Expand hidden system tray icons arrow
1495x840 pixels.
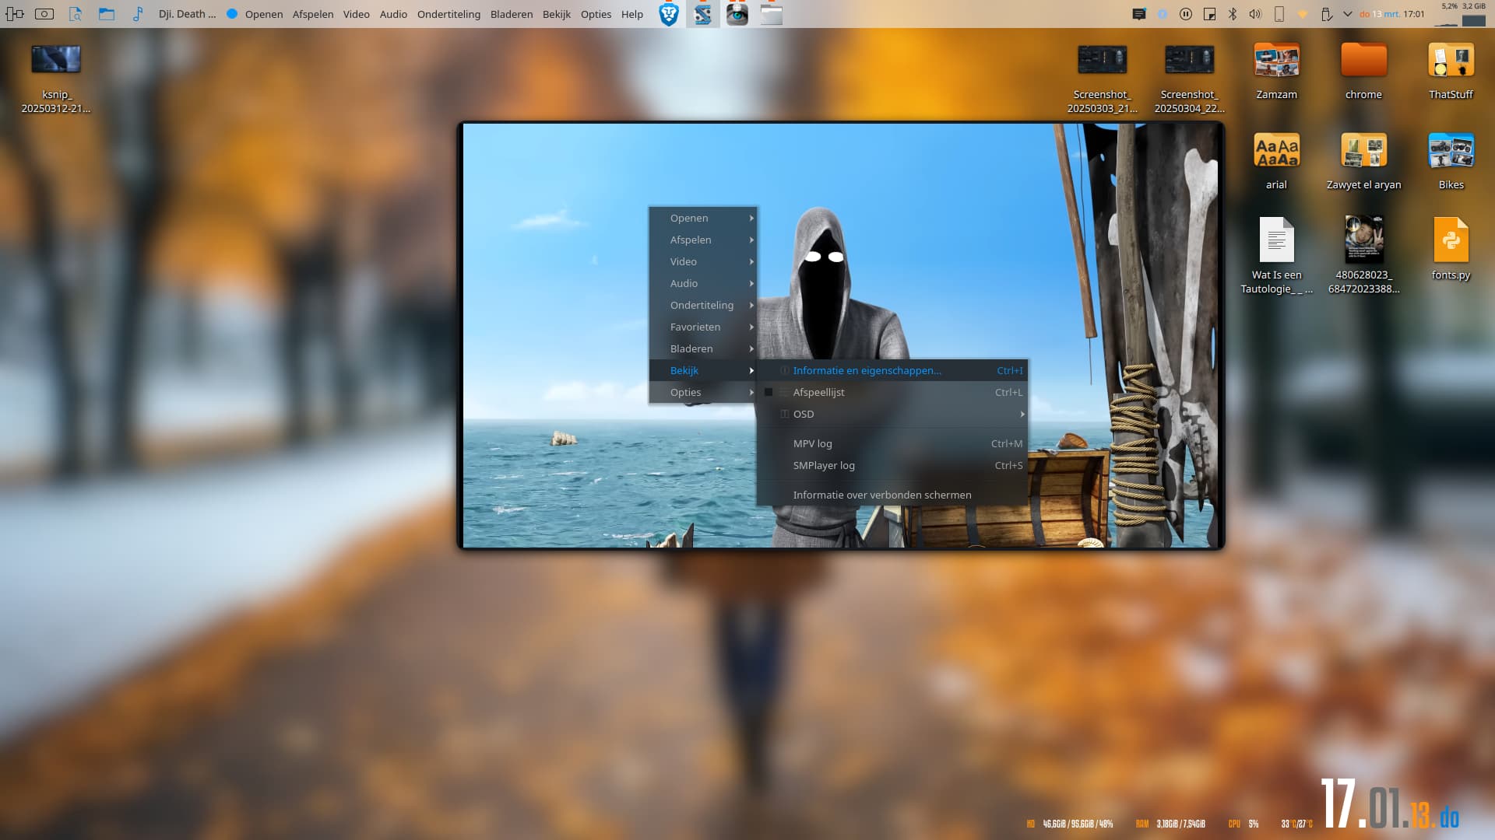[x=1348, y=14]
